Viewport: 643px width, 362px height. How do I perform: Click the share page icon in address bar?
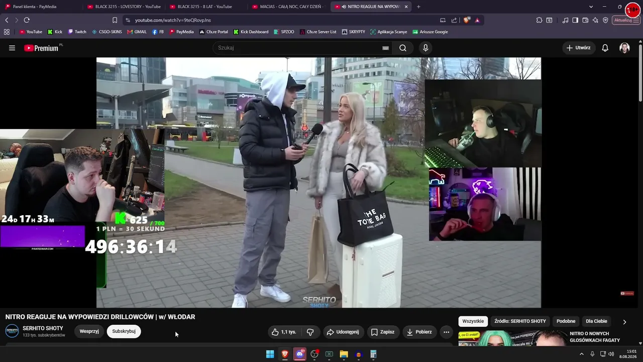(x=454, y=20)
